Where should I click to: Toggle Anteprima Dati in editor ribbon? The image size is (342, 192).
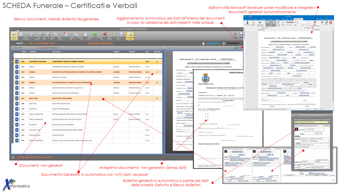267,23
